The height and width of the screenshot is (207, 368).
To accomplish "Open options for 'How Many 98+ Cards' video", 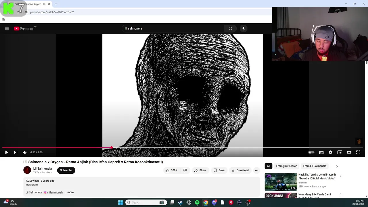I will tap(340, 195).
